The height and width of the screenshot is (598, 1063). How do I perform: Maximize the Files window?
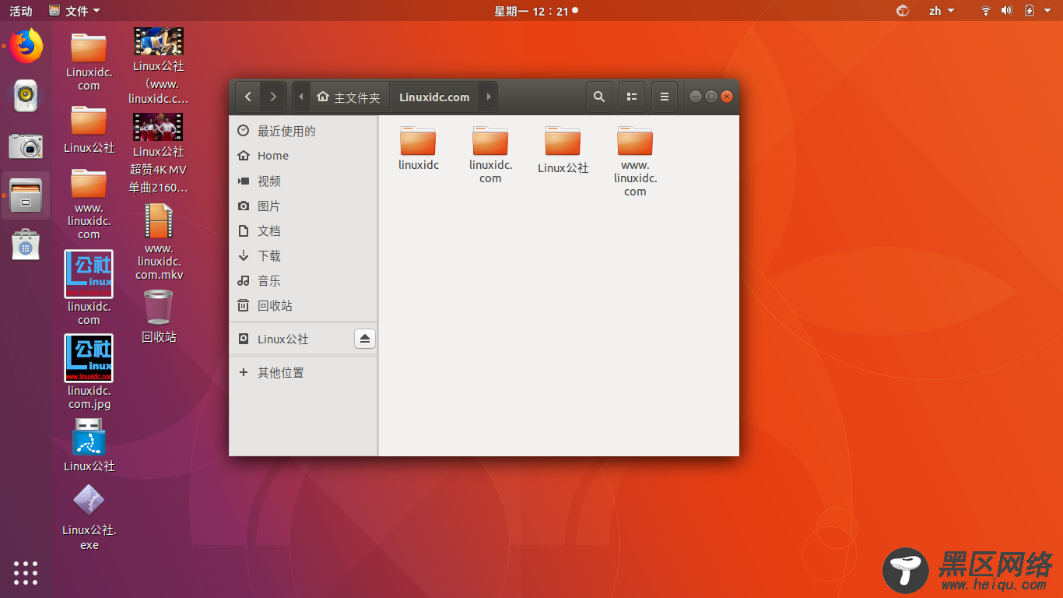pyautogui.click(x=711, y=97)
